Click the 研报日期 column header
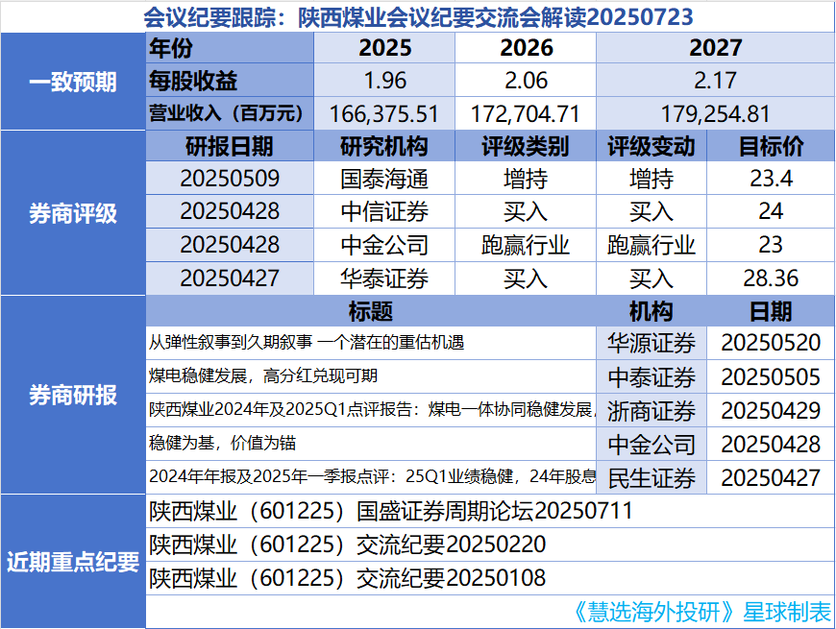Viewport: 836px width, 629px height. (x=230, y=147)
